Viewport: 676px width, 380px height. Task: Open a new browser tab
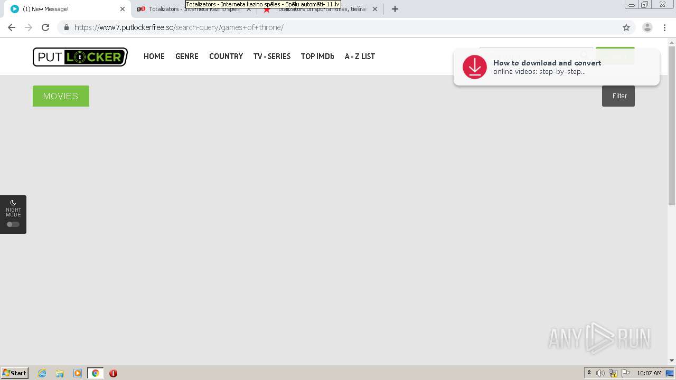click(x=395, y=9)
